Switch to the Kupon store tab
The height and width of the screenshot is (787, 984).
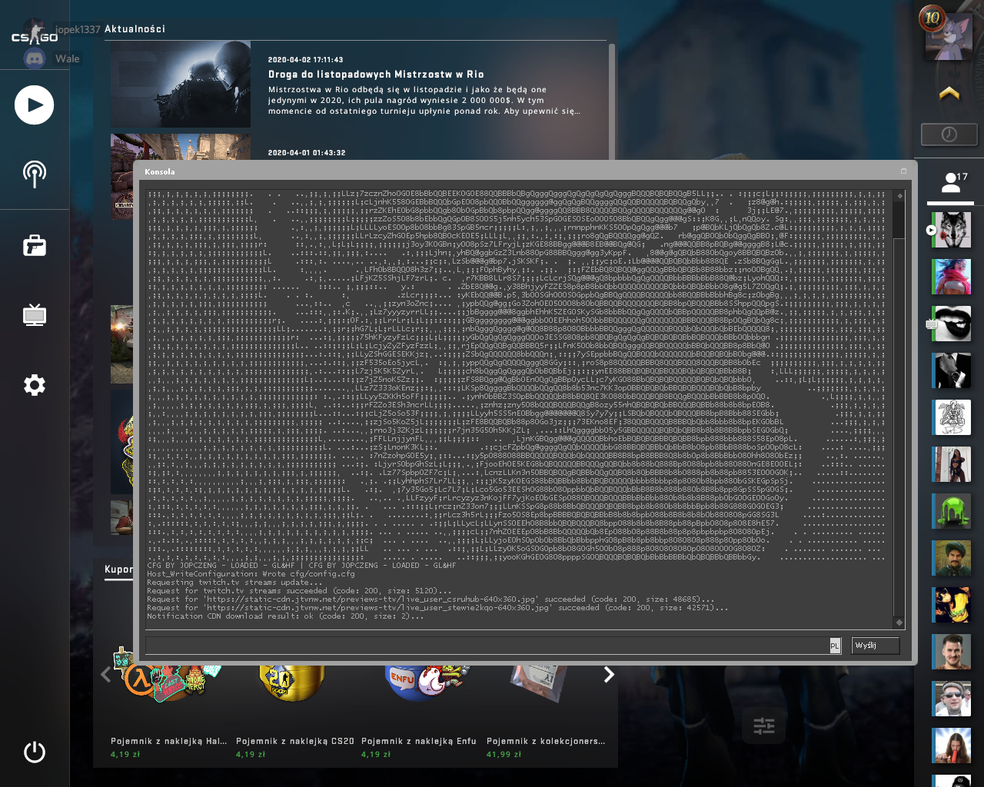tap(118, 569)
